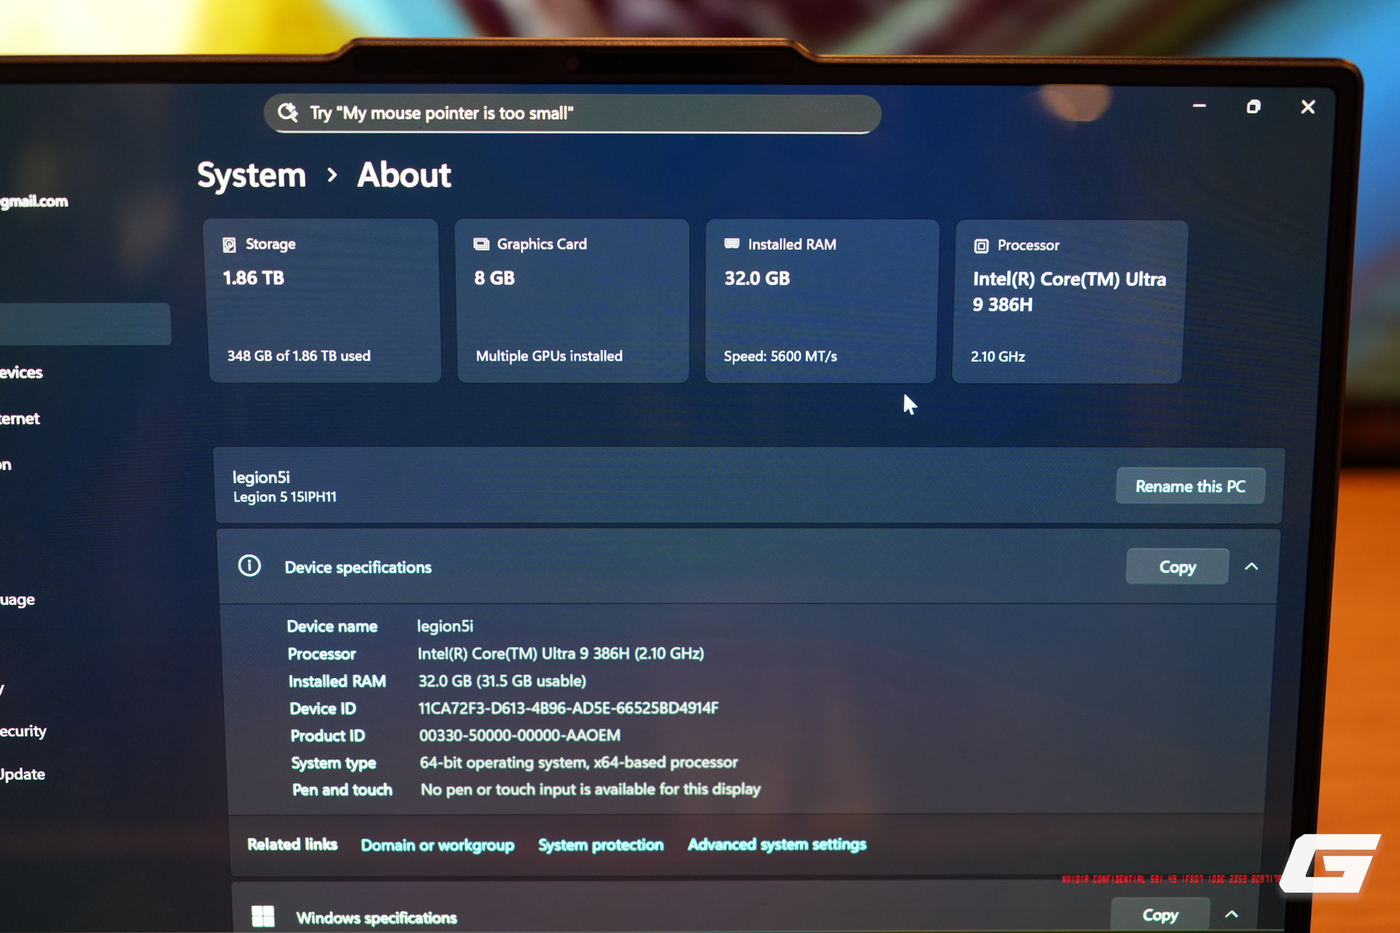Restore down the Settings window
Viewport: 1400px width, 933px height.
point(1253,107)
